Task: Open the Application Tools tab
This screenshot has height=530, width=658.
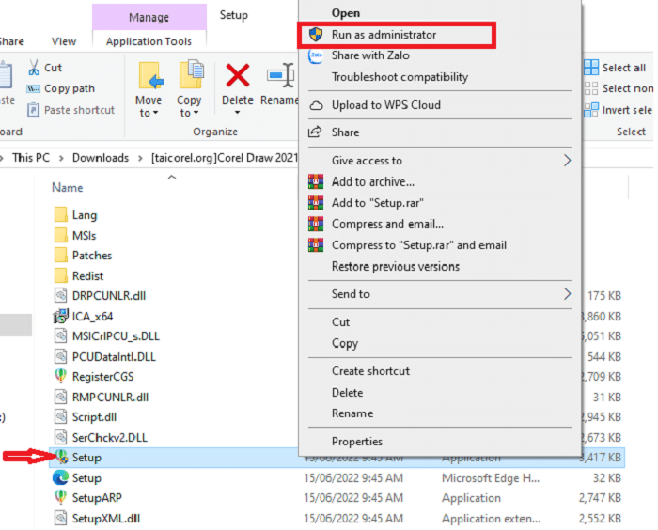Action: 149,41
